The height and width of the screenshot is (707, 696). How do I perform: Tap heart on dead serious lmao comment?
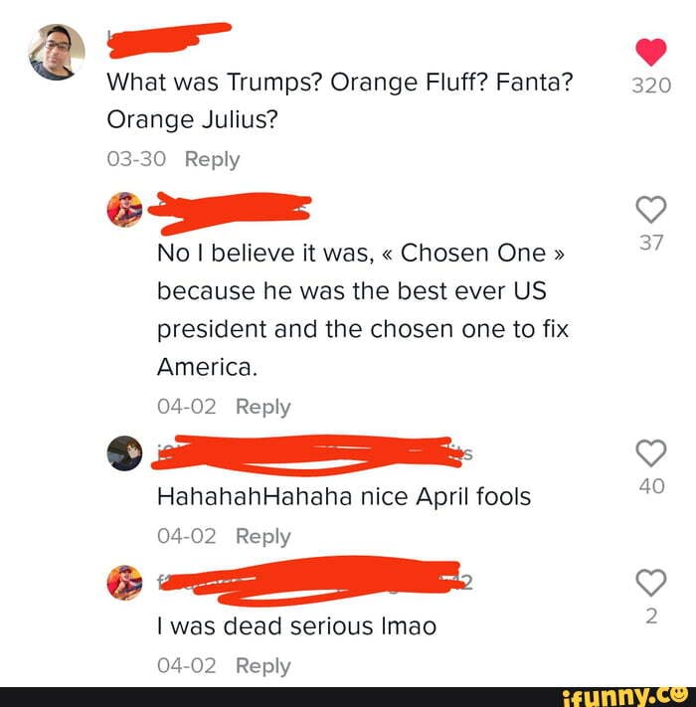(x=651, y=583)
